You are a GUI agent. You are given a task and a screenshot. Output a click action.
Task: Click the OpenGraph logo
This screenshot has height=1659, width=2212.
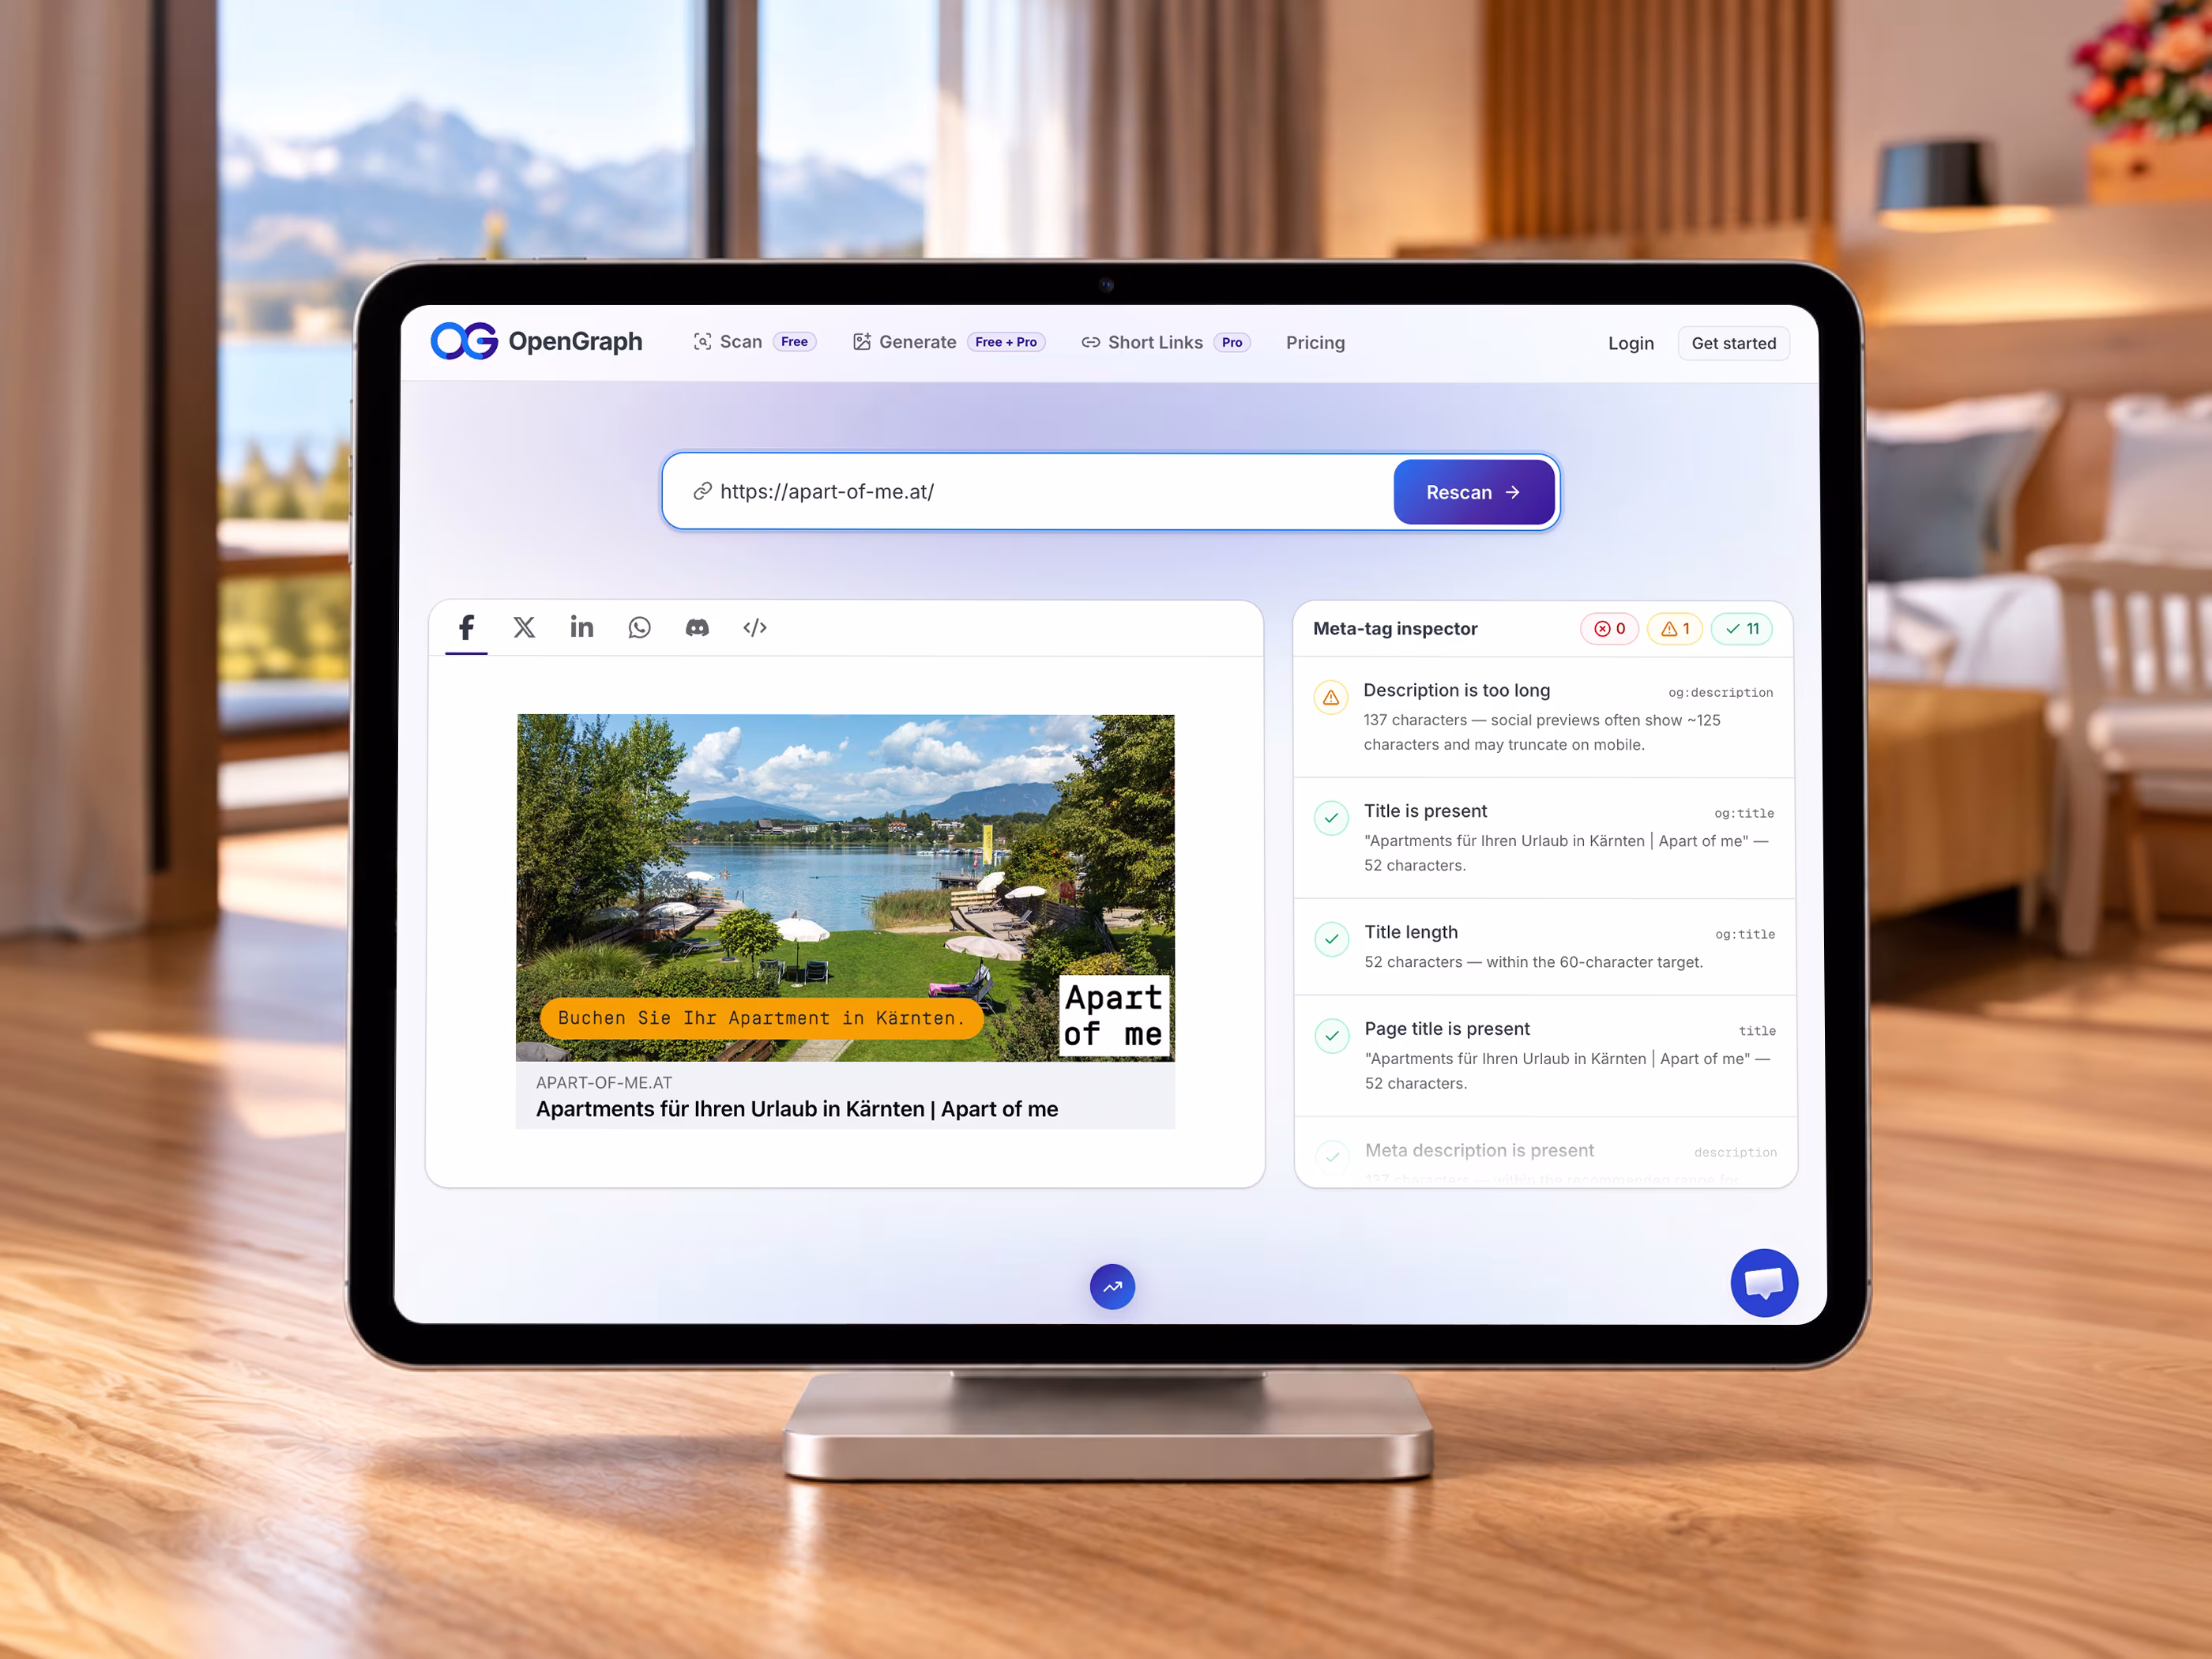[537, 341]
